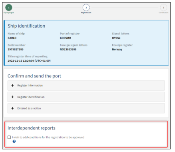
Task: Click the plus icon beside Register identification
Action: click(12, 97)
